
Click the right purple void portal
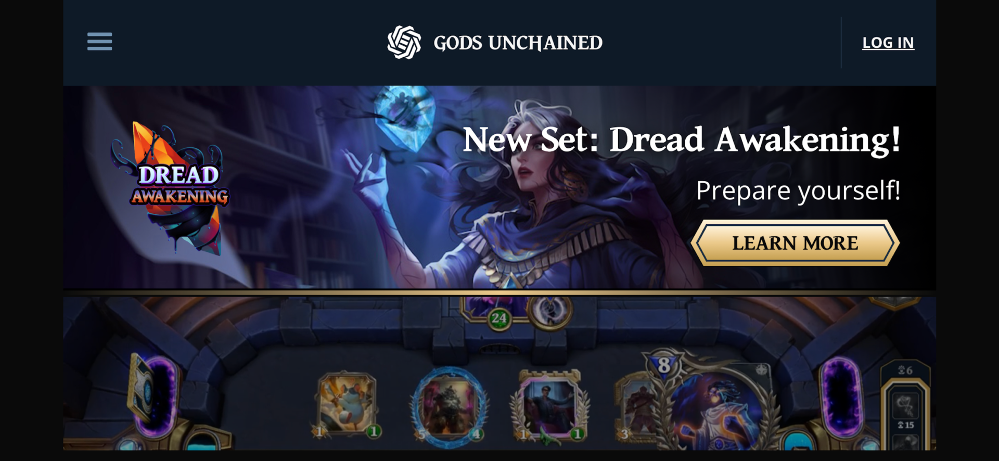841,401
